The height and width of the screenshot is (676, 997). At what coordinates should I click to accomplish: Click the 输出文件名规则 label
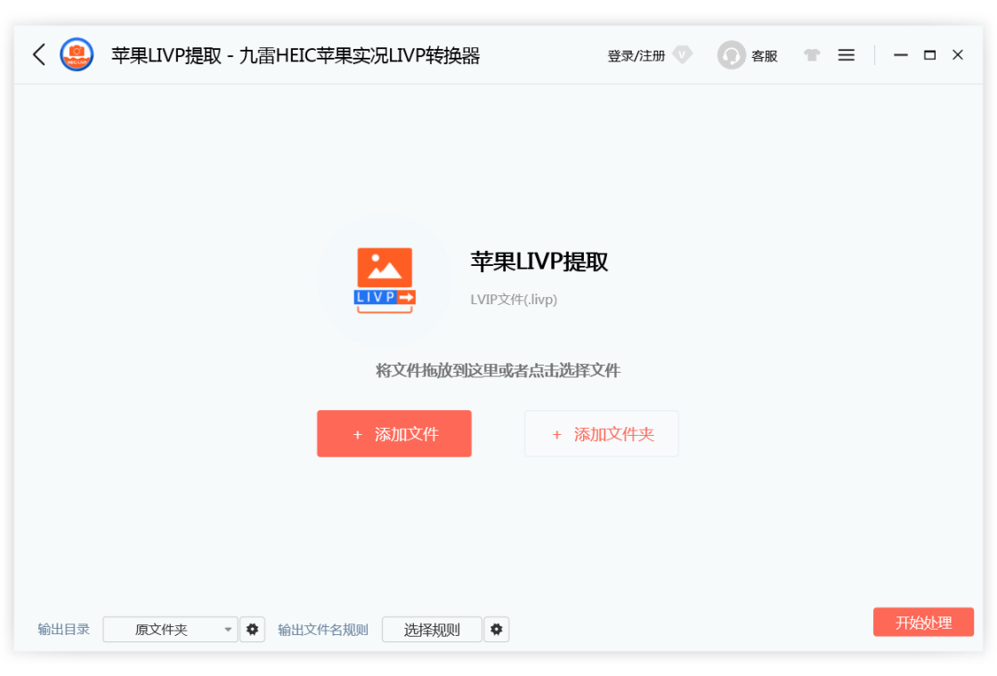click(x=323, y=630)
